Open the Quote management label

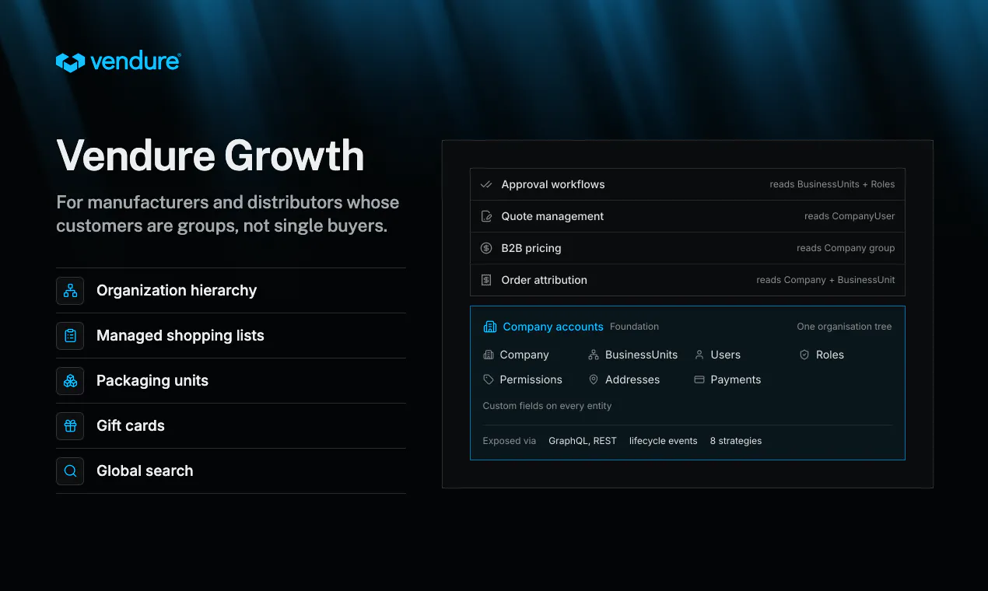click(552, 217)
